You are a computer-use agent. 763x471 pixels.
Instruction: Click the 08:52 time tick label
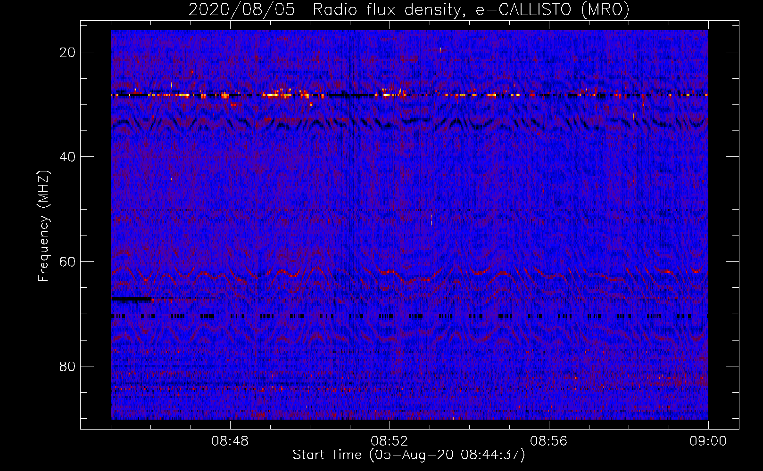coord(390,441)
